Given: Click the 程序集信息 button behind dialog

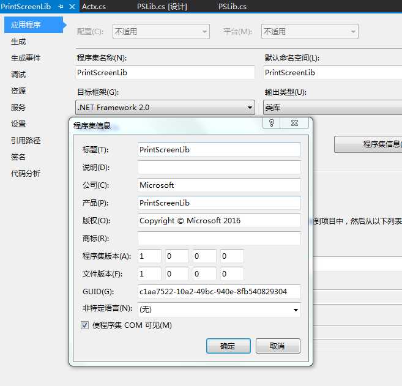Looking at the screenshot, I should [368, 144].
